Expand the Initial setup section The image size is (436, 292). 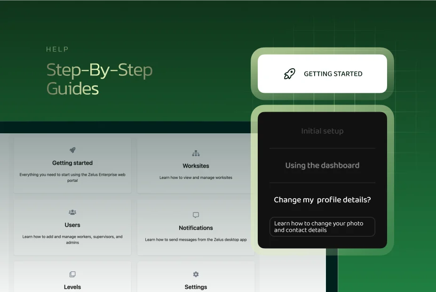point(322,131)
